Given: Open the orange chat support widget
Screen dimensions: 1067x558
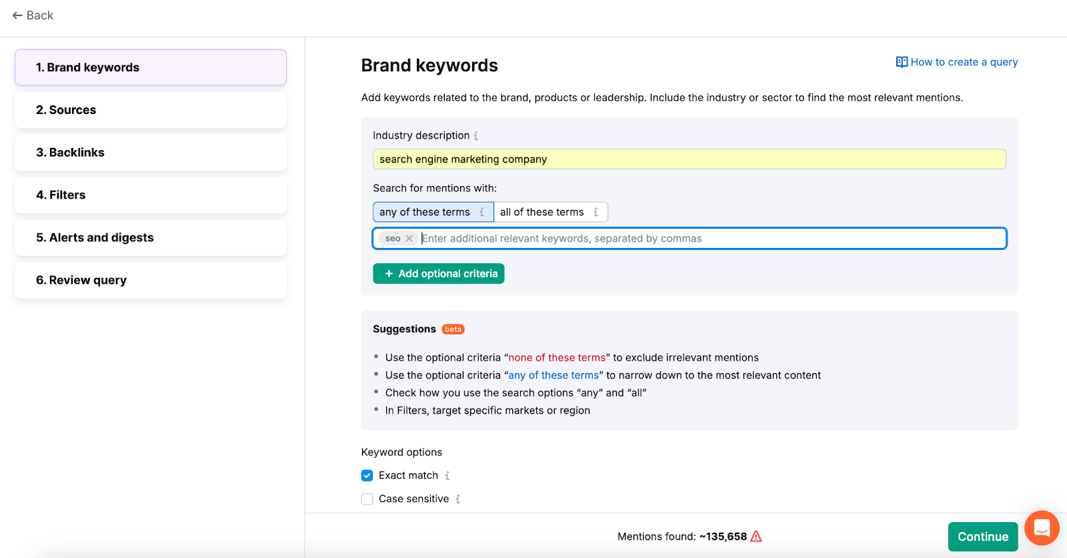Looking at the screenshot, I should click(x=1042, y=529).
